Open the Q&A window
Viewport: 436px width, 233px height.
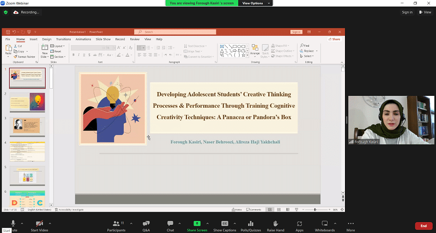coord(146,224)
